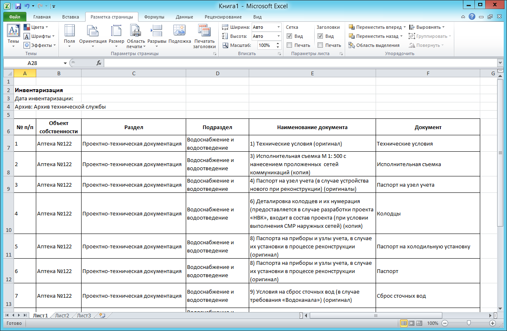Viewport: 507px width, 331px height.
Task: Switch to Normal view in status bar
Action: click(404, 323)
